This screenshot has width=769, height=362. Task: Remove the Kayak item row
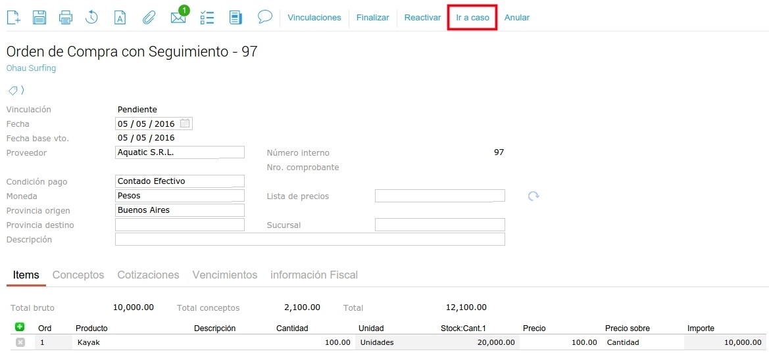tap(20, 342)
